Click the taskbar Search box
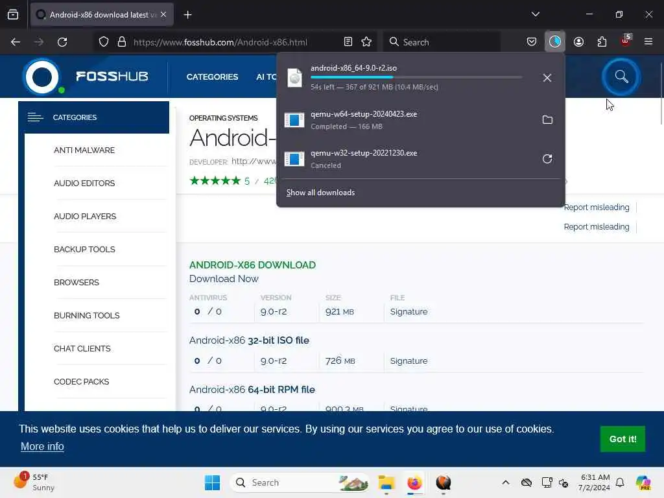Screen dimensions: 664x498 point(300,482)
